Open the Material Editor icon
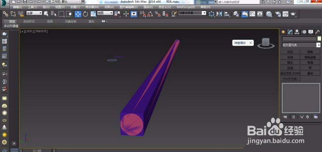 pyautogui.click(x=269, y=14)
